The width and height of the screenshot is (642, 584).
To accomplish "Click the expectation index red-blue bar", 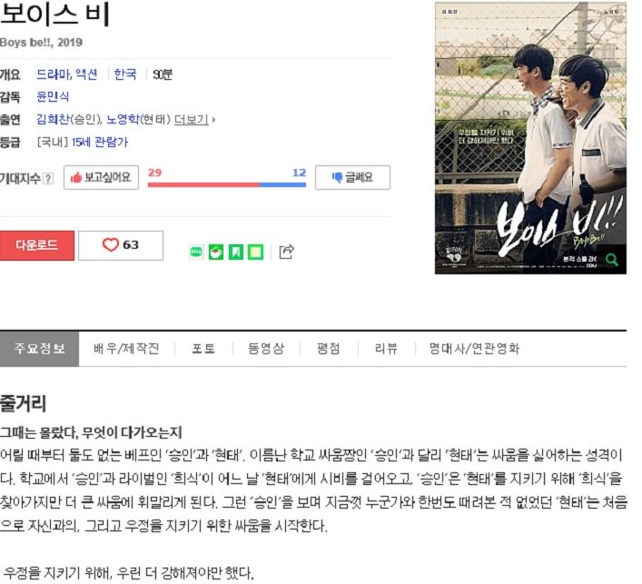I will [x=227, y=184].
